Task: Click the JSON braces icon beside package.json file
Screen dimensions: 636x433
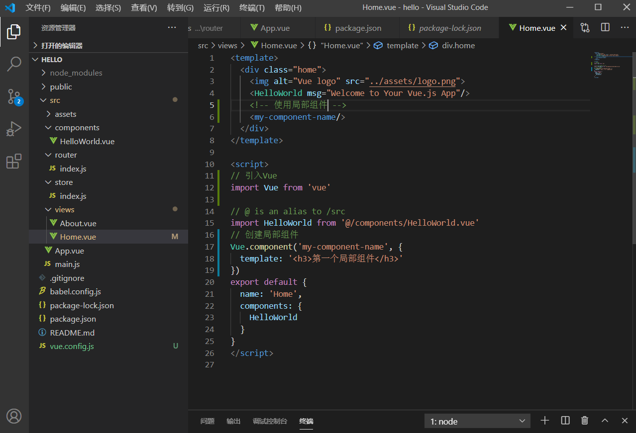Action: coord(42,319)
